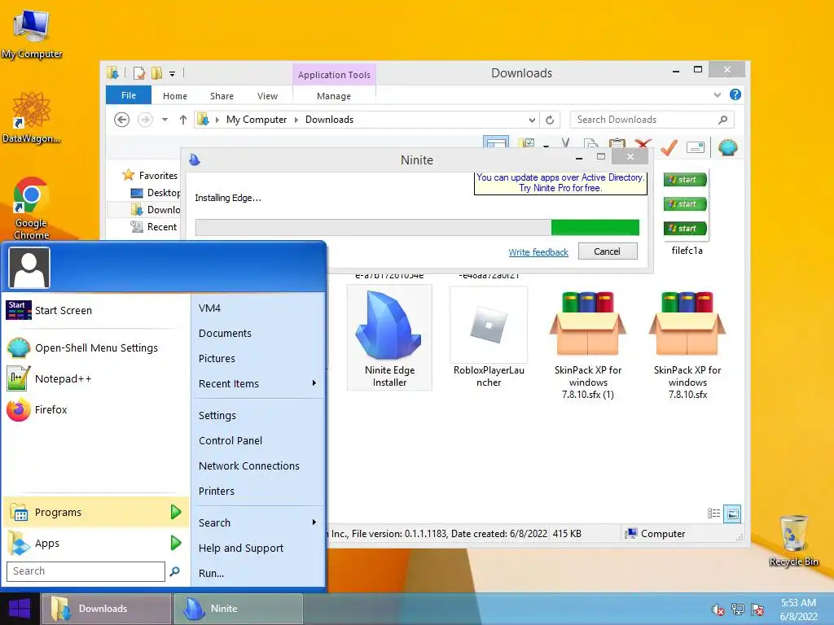Screen dimensions: 834x625
Task: Click the search magnifier icon in start menu
Action: (x=174, y=571)
